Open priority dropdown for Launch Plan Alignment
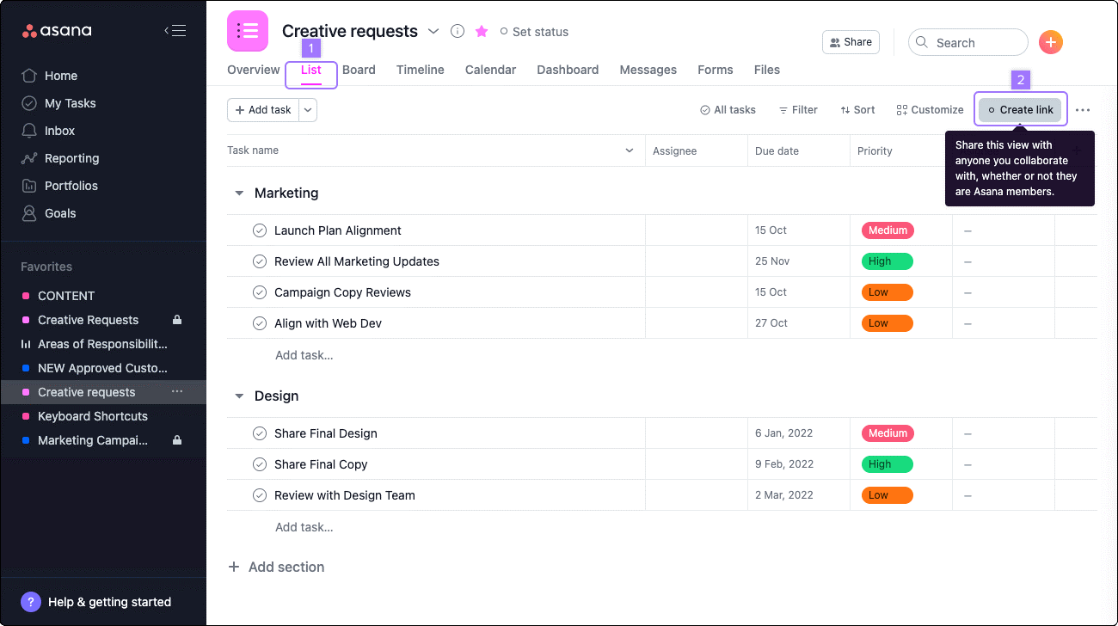Screen dimensions: 1118x626 [x=888, y=230]
